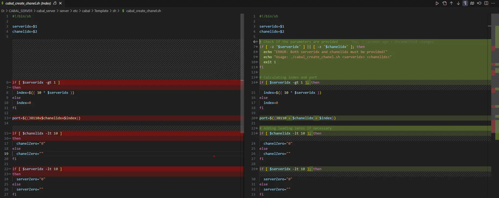Toggle side-by-side diff view layout icon
Viewport: 499px width, 198px height.
coord(486,3)
